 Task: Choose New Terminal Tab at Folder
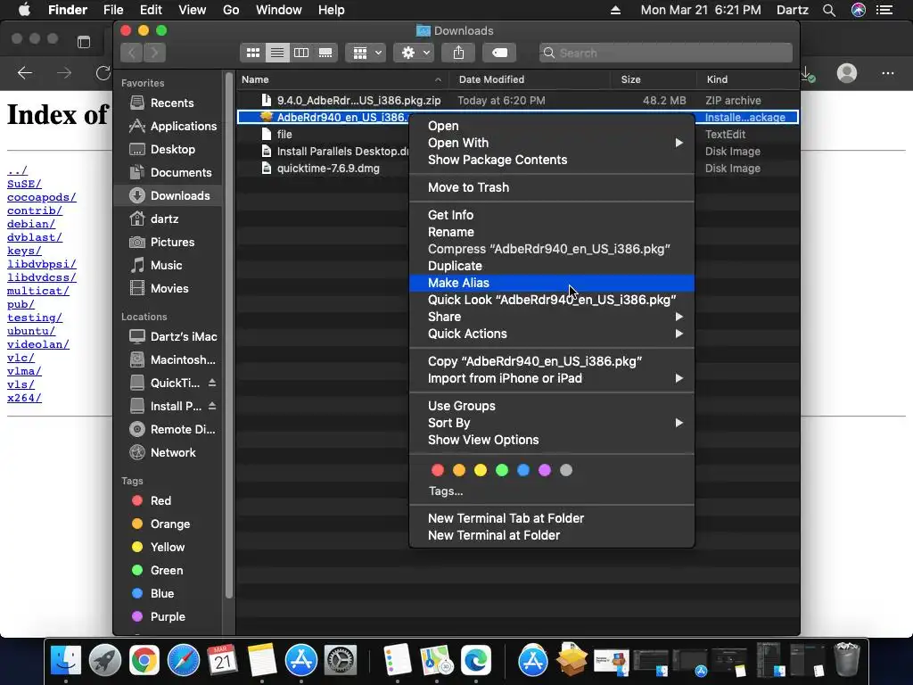[551, 518]
